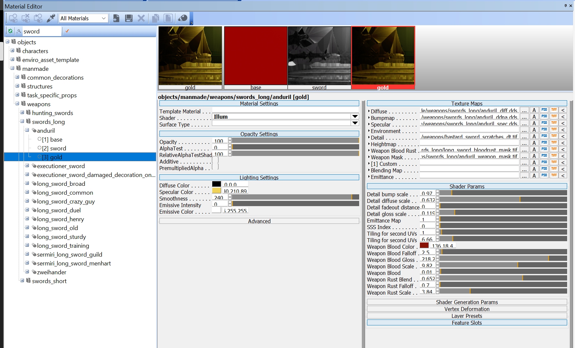The height and width of the screenshot is (348, 575).
Task: Click the grayscale 'sword' preview thumbnail
Action: tap(319, 56)
